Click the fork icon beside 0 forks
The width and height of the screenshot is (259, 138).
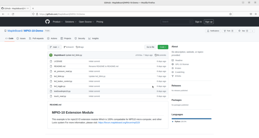[x=173, y=76]
